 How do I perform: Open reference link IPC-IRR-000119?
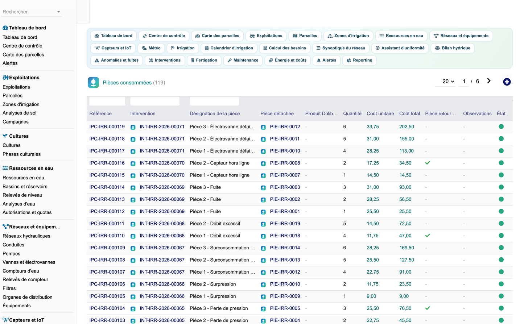(107, 127)
